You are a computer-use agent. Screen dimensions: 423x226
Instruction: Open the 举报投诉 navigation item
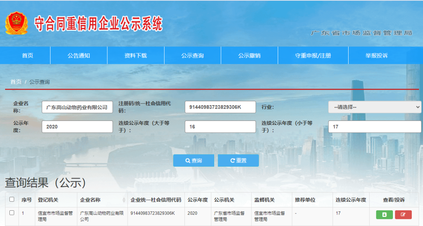pos(376,55)
